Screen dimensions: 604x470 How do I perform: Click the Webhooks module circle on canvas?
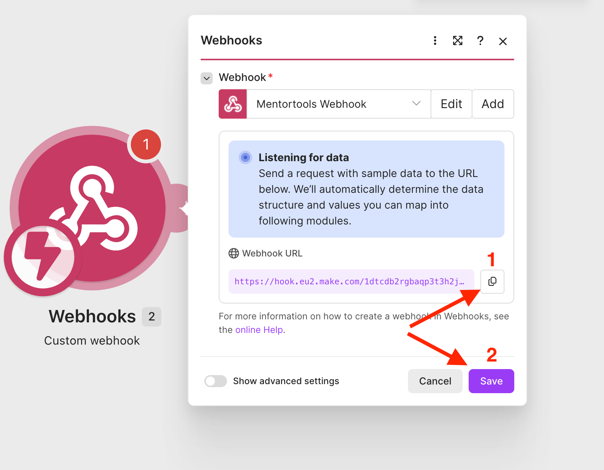pyautogui.click(x=92, y=208)
